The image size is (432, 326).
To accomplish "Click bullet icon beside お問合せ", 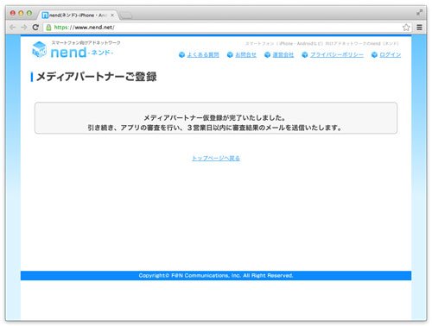I will [230, 54].
